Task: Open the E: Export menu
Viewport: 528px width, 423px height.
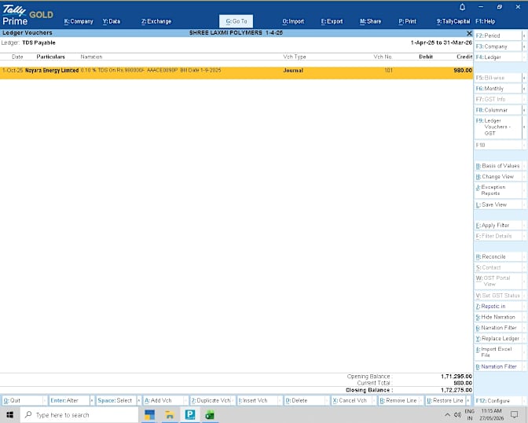Action: 332,21
